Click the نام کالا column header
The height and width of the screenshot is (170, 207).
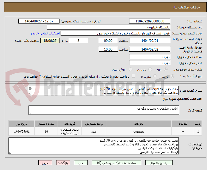(x=139, y=124)
